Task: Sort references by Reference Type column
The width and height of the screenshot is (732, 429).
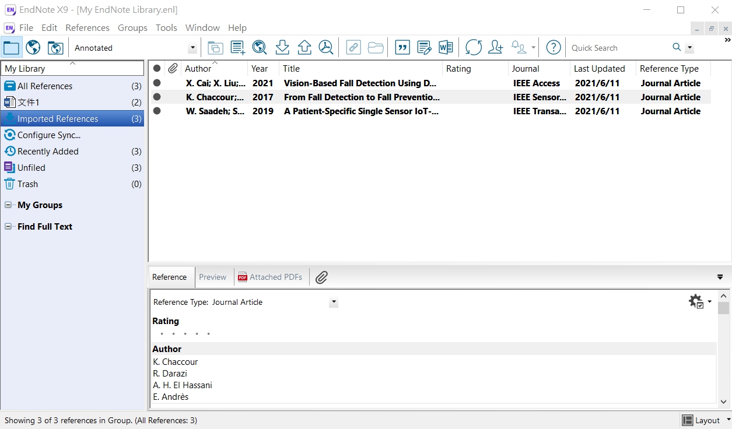Action: pos(673,68)
